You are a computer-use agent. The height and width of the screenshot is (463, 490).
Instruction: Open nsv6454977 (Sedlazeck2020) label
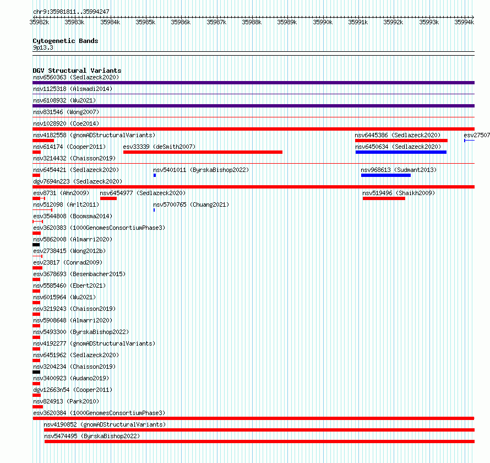[x=143, y=193]
